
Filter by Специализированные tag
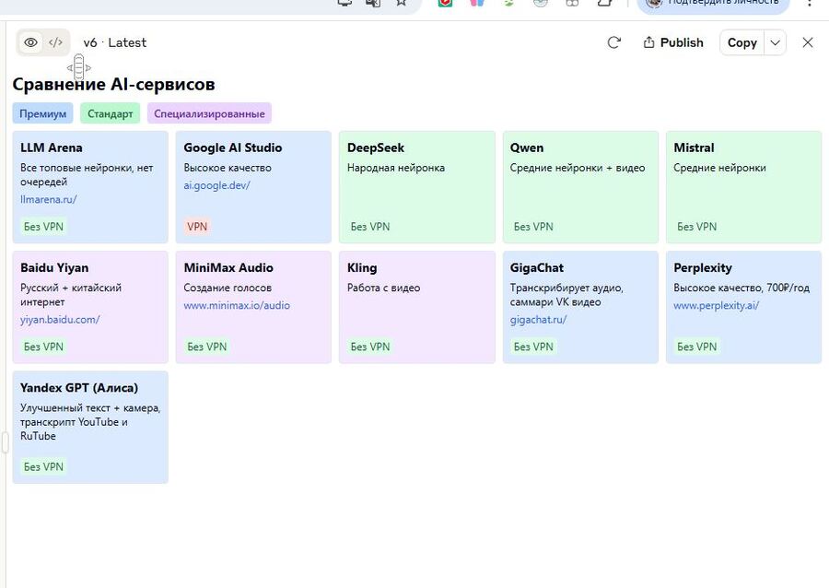click(x=209, y=114)
